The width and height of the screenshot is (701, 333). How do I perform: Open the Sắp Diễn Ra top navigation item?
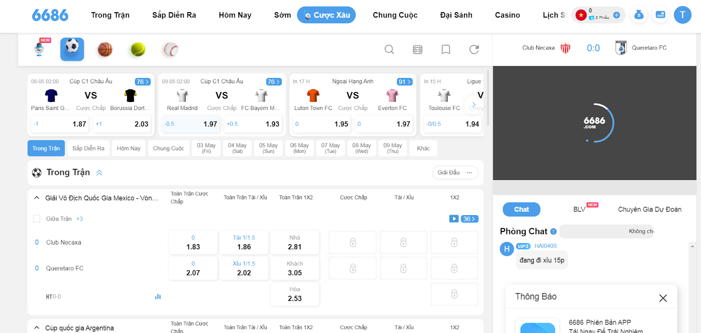point(174,15)
